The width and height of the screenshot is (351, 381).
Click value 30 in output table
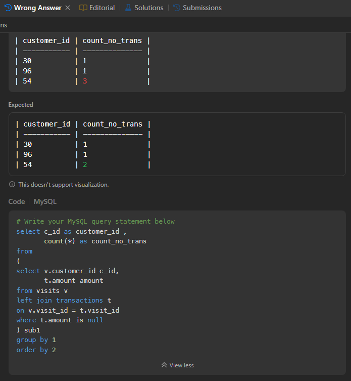27,61
